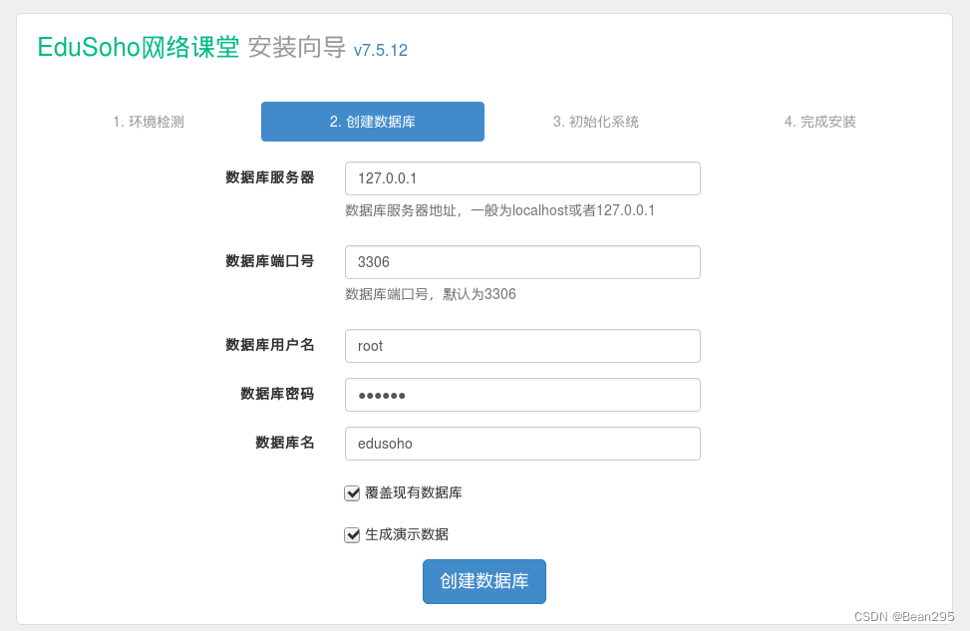
Task: Click the 数据库端口号 field showing 3306
Action: 522,262
